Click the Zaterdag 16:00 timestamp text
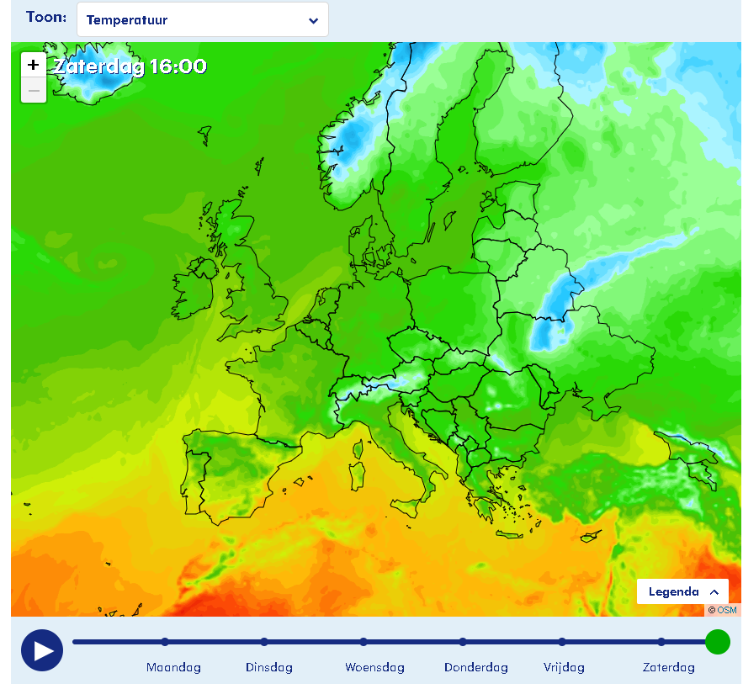The image size is (743, 689). pos(130,66)
